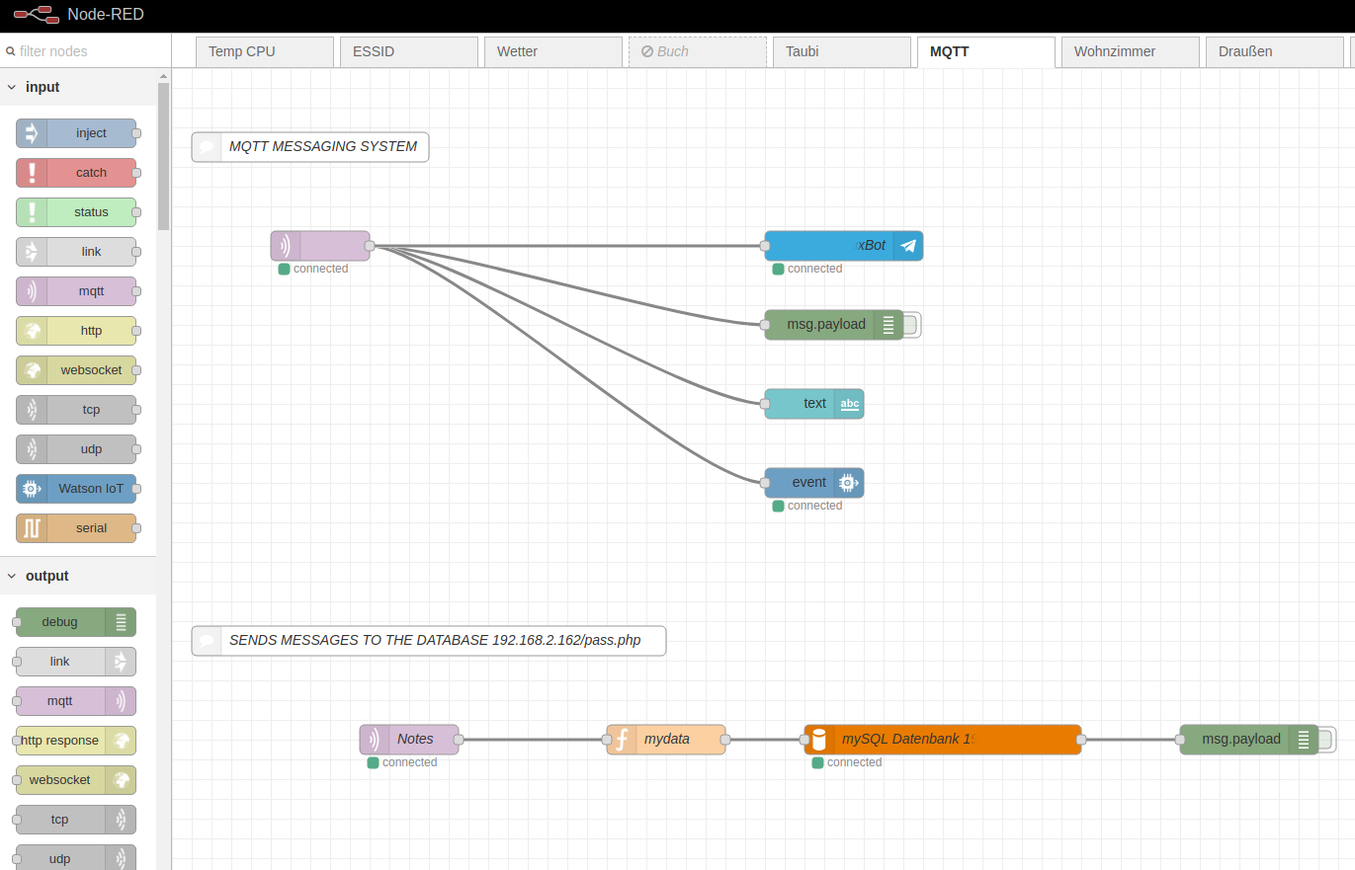
Task: Click the Notes MQTT input node icon
Action: (375, 740)
